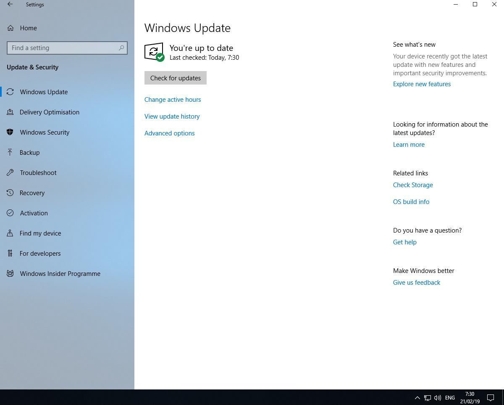Open OS build info link
The height and width of the screenshot is (405, 504).
tap(411, 202)
